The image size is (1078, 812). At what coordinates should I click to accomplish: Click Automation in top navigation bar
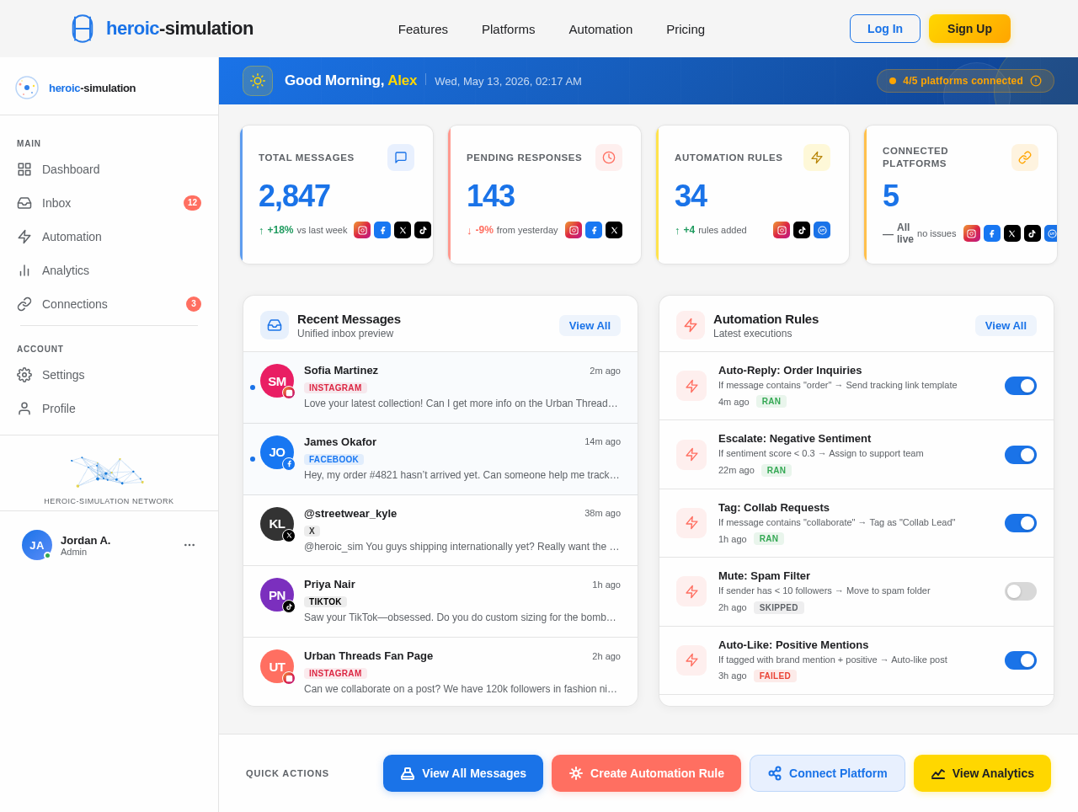point(600,29)
